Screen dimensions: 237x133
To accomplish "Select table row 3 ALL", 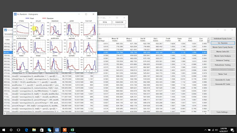I will (x=105, y=94).
